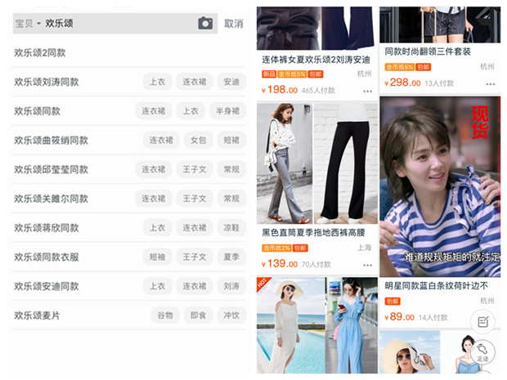The width and height of the screenshot is (507, 380).
Task: Select 谷物 tag beside 欢乐颂麦片
Action: (x=165, y=315)
